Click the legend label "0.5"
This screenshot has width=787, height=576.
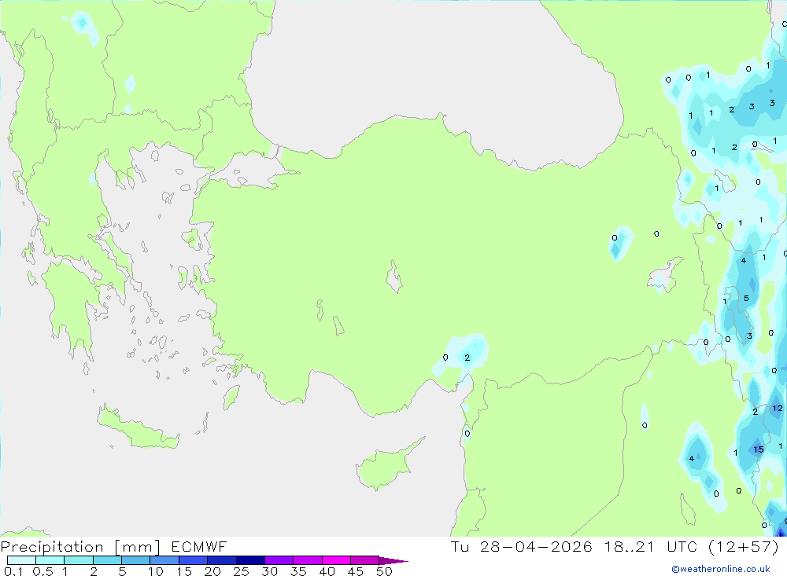point(42,571)
